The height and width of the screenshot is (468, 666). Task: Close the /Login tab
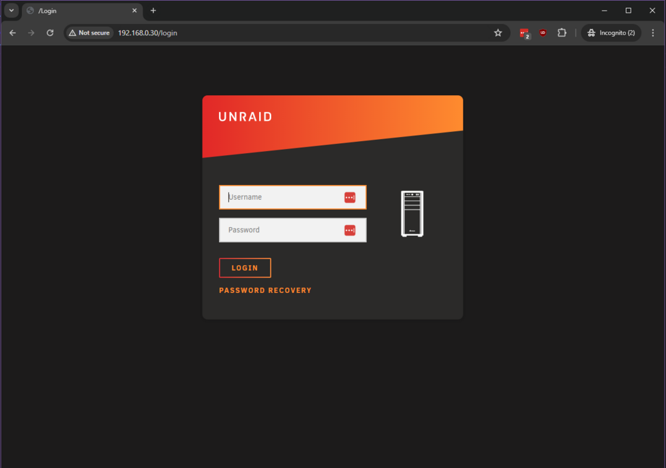[x=135, y=11]
